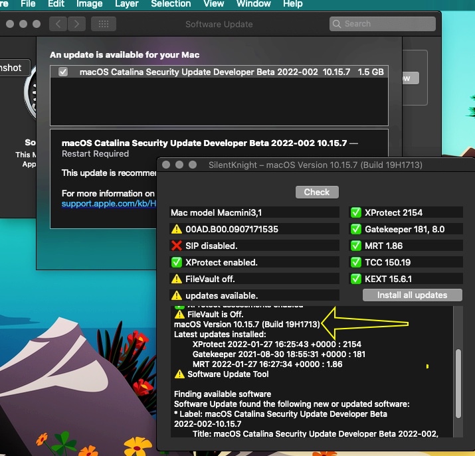The width and height of the screenshot is (475, 456).
Task: Open the File menu
Action: click(28, 3)
